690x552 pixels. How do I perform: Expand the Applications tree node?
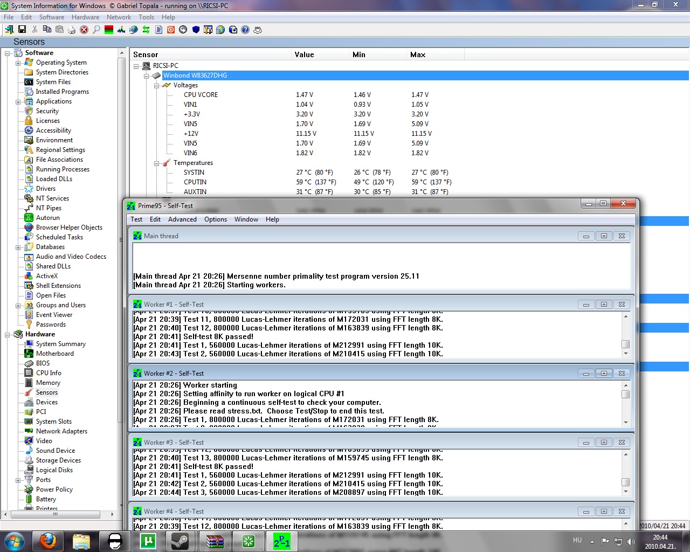click(x=18, y=101)
